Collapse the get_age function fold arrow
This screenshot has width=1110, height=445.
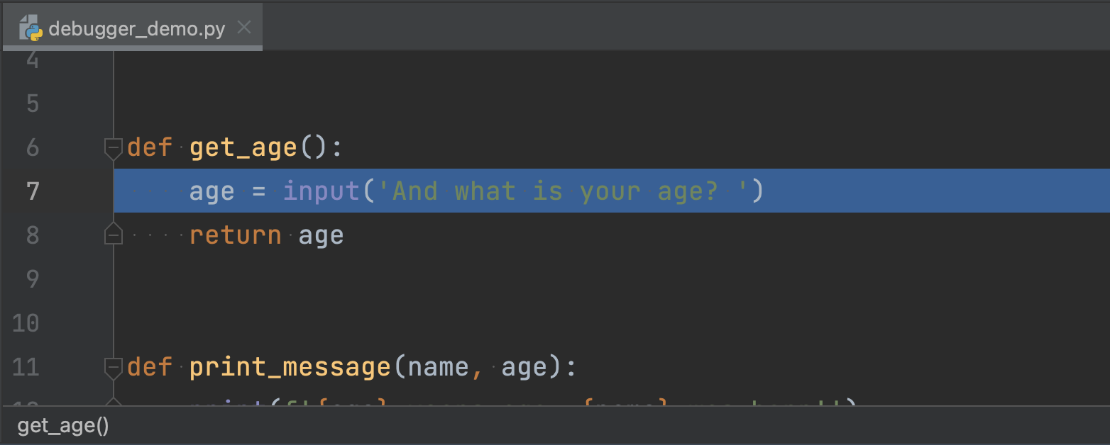click(112, 148)
